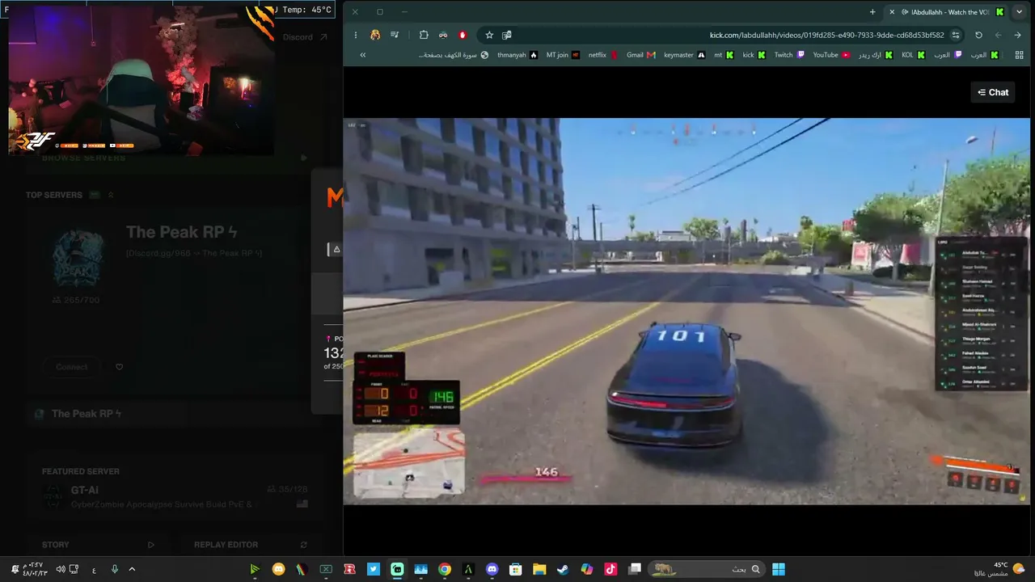The image size is (1035, 582).
Task: Open the browser three-dot menu
Action: click(356, 35)
